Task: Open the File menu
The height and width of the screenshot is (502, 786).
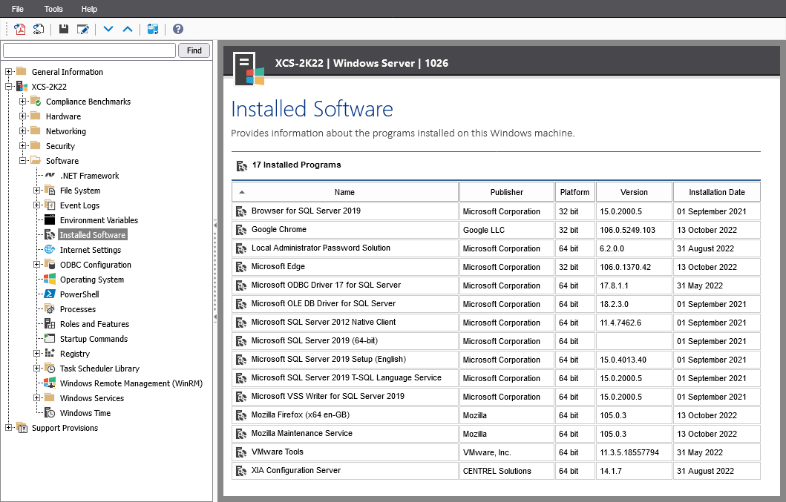Action: pos(18,9)
